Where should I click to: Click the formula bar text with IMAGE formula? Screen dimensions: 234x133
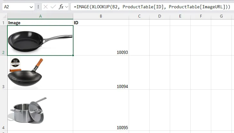pos(152,7)
